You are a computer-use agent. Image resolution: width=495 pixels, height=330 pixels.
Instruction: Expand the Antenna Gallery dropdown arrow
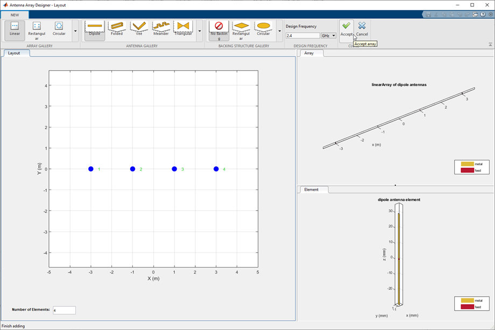pyautogui.click(x=200, y=31)
